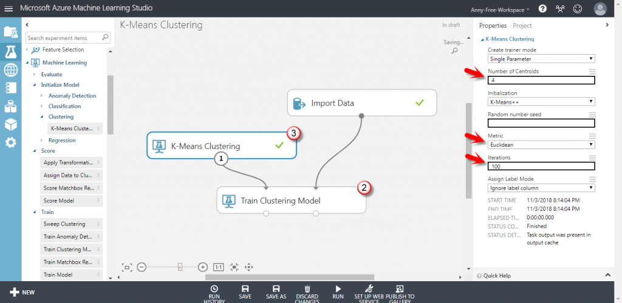Viewport: 622px width, 303px height.
Task: Collapse the right Properties pane chevron
Action: [607, 24]
